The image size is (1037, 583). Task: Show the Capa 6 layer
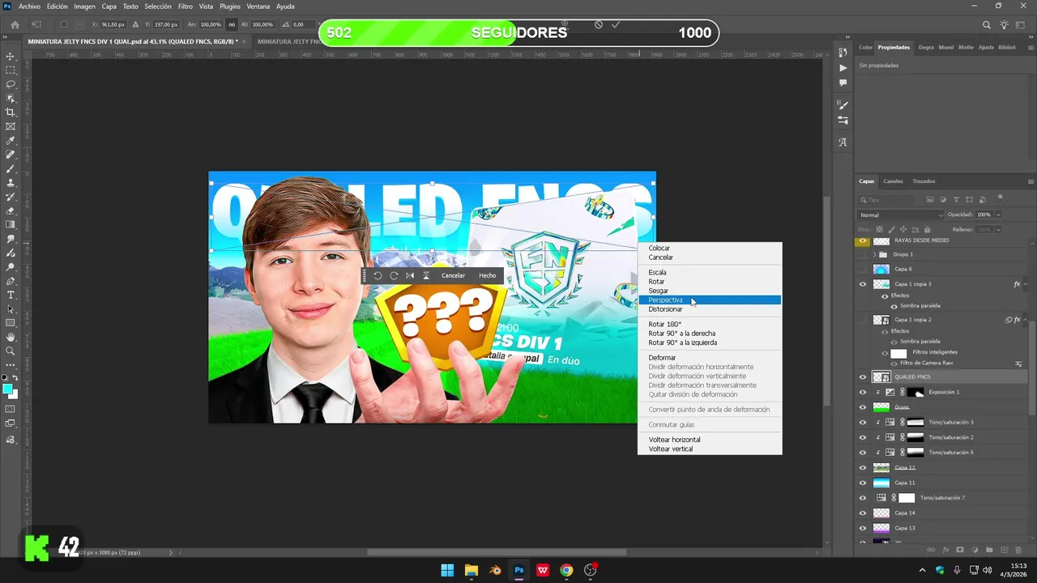862,269
